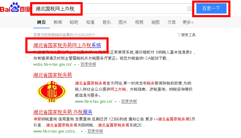Expand the arrow beside www.hb-n-tax.gov.cn/
Image resolution: width=241 pixels, height=138 pixels.
point(116,102)
